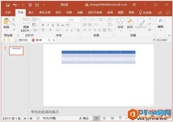
Task: Click the Copy icon
Action: coord(14,25)
